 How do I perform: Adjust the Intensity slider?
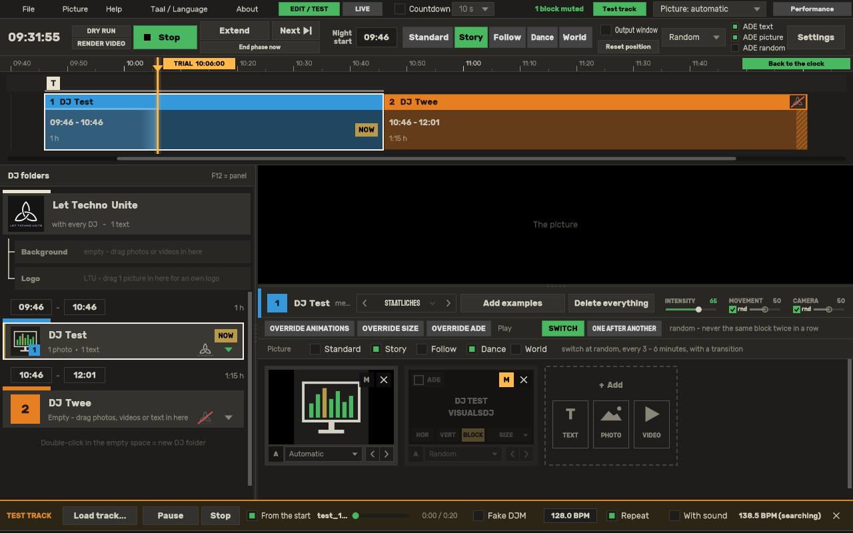690,310
